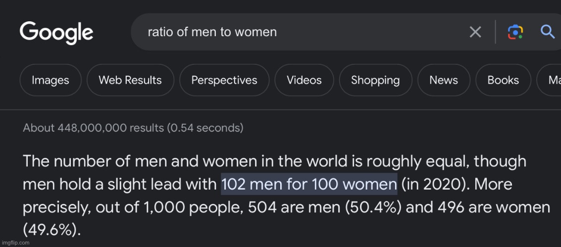Show Videos results

pyautogui.click(x=304, y=80)
